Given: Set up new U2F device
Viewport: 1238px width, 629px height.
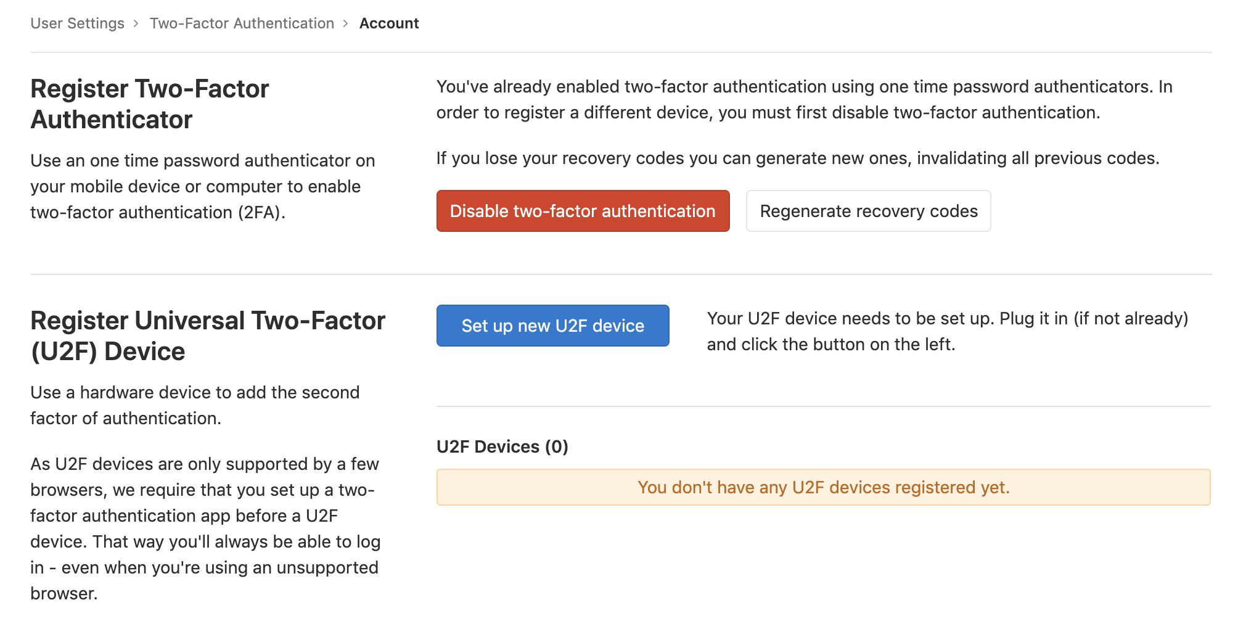Looking at the screenshot, I should coord(552,326).
